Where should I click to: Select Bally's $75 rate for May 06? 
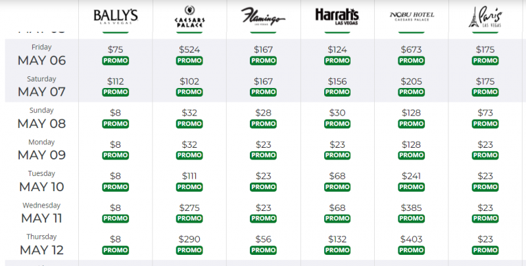click(x=116, y=49)
